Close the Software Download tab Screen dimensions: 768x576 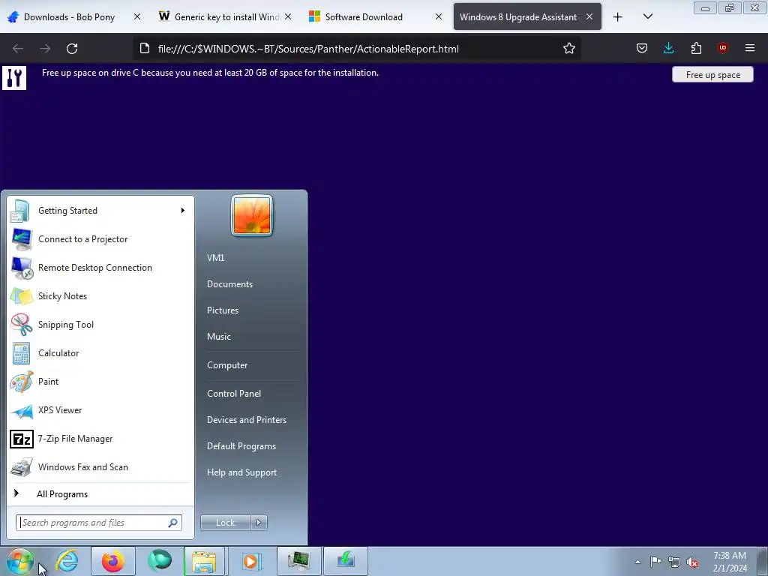click(x=439, y=16)
